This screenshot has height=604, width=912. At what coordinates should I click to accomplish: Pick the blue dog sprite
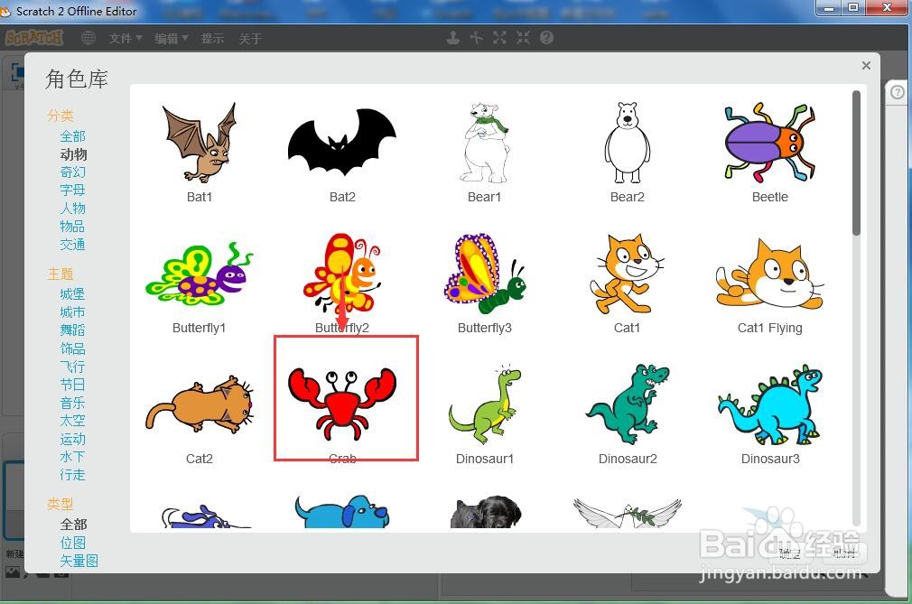pyautogui.click(x=342, y=512)
